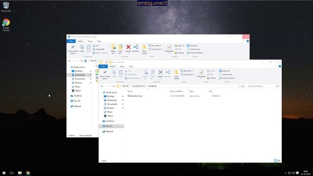This screenshot has width=313, height=176.
Task: Open Recycle Bin desktop icon
Action: click(6, 6)
